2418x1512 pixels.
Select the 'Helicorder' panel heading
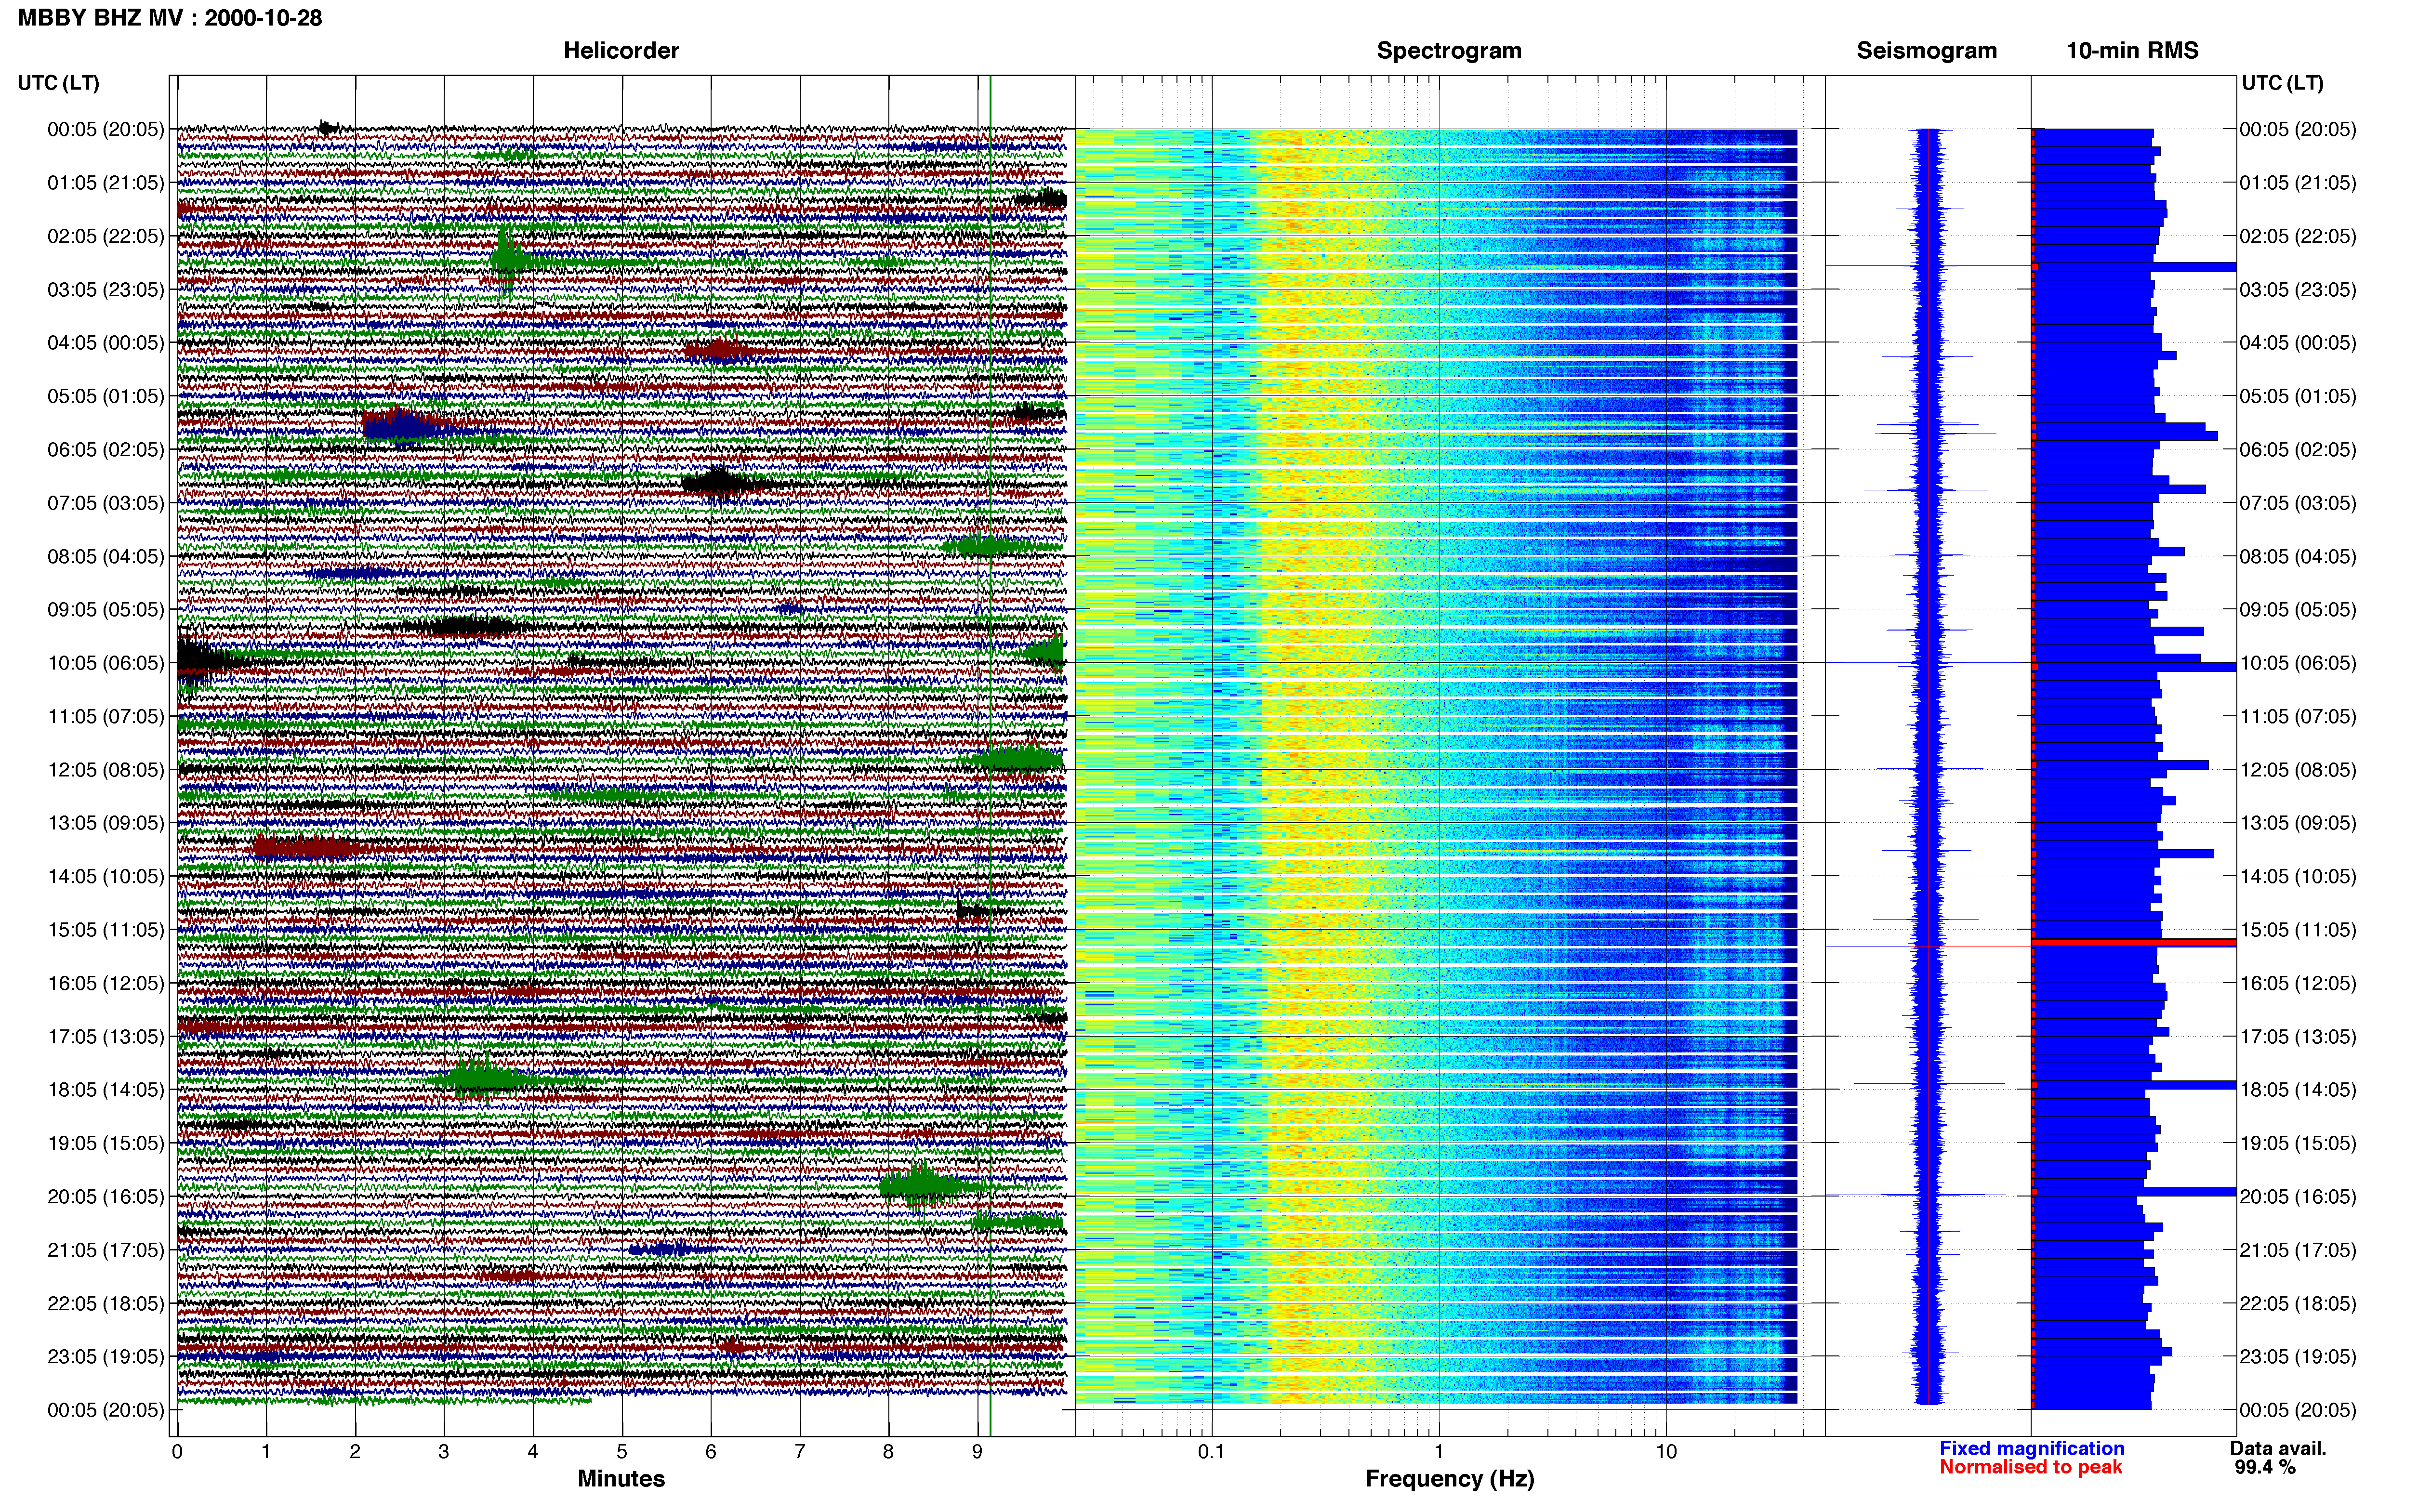(621, 50)
